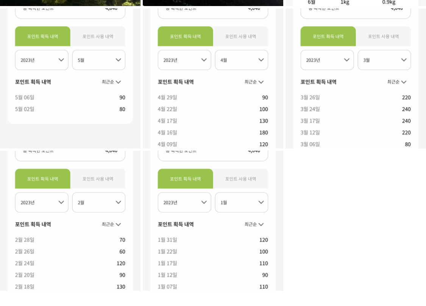The height and width of the screenshot is (306, 426).
Task: Change 최근순 sort order above 1월 31일 entry
Action: (254, 224)
